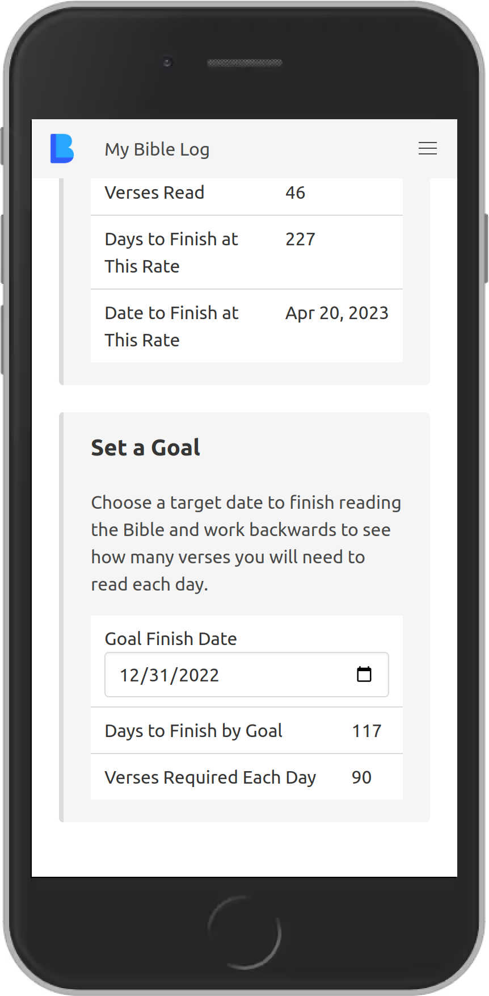
Task: Click the value 227 for days remaining
Action: click(x=300, y=239)
